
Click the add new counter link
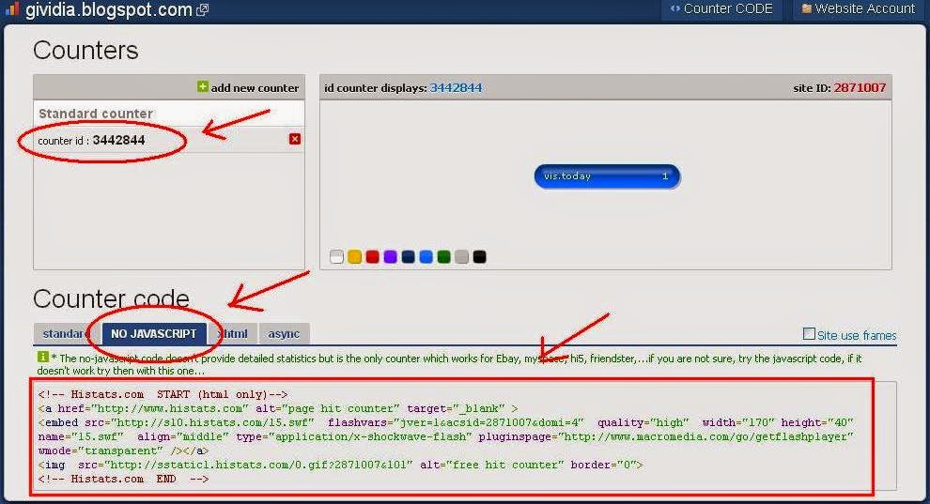pyautogui.click(x=255, y=87)
